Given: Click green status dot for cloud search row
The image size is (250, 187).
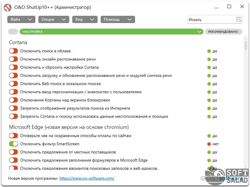Looking at the screenshot, I should (x=209, y=51).
